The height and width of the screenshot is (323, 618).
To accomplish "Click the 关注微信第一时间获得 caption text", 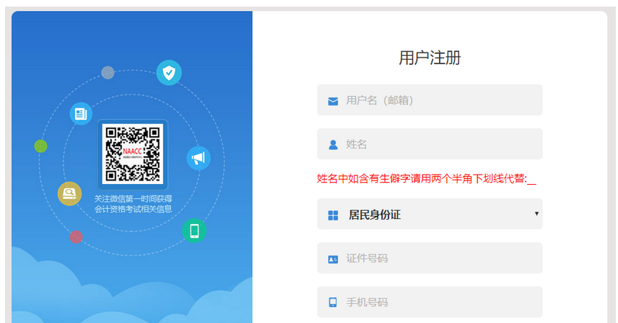I will tap(133, 199).
